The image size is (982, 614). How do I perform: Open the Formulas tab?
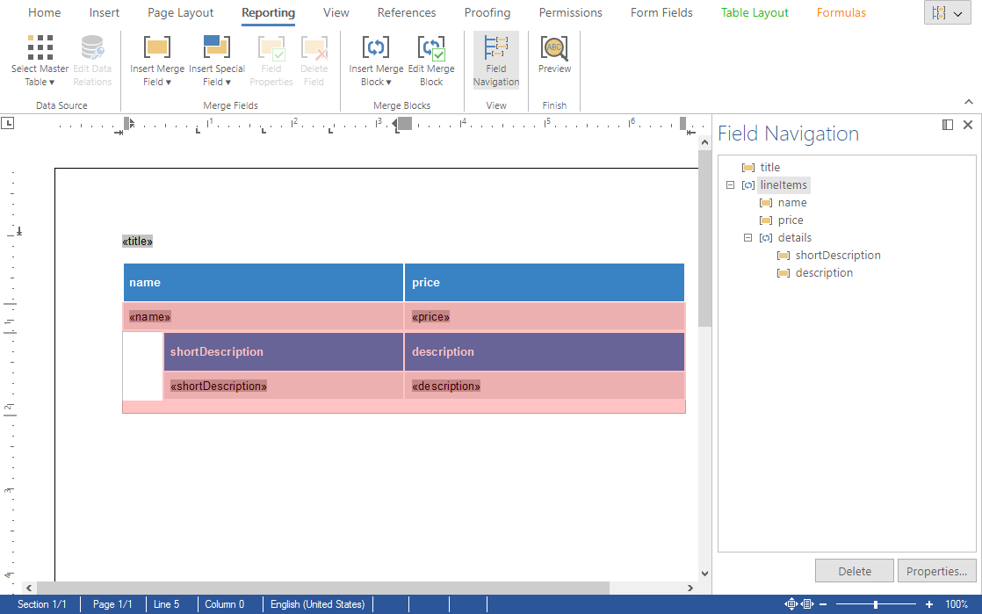(x=841, y=12)
